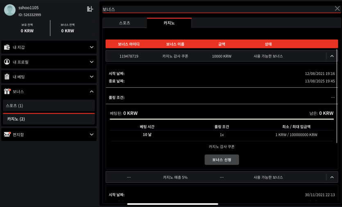Expand the 내 베팅 section chevron
342x207 pixels.
tap(92, 77)
